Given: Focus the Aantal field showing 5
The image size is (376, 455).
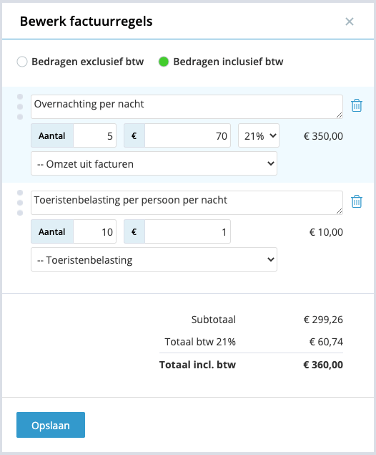Looking at the screenshot, I should pyautogui.click(x=94, y=135).
